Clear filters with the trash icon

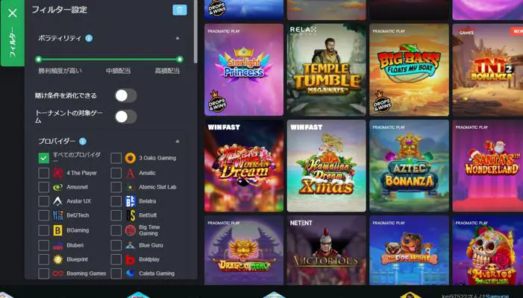180,10
